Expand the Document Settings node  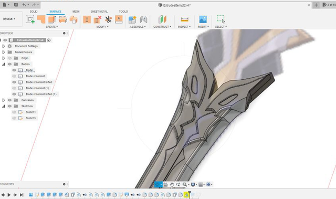(x=4, y=46)
